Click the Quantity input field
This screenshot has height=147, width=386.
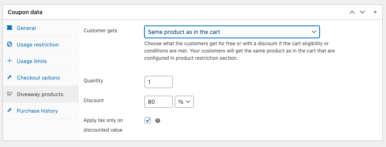[x=159, y=82]
